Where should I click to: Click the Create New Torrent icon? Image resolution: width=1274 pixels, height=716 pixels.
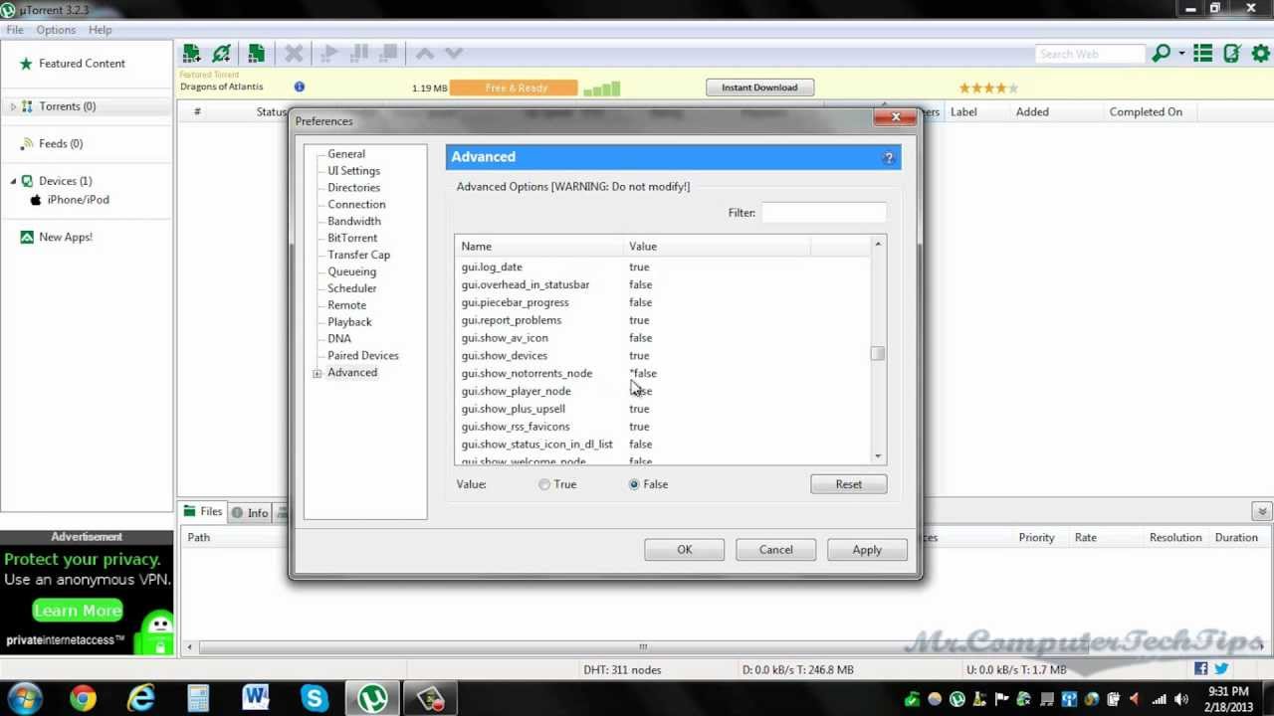tap(256, 54)
